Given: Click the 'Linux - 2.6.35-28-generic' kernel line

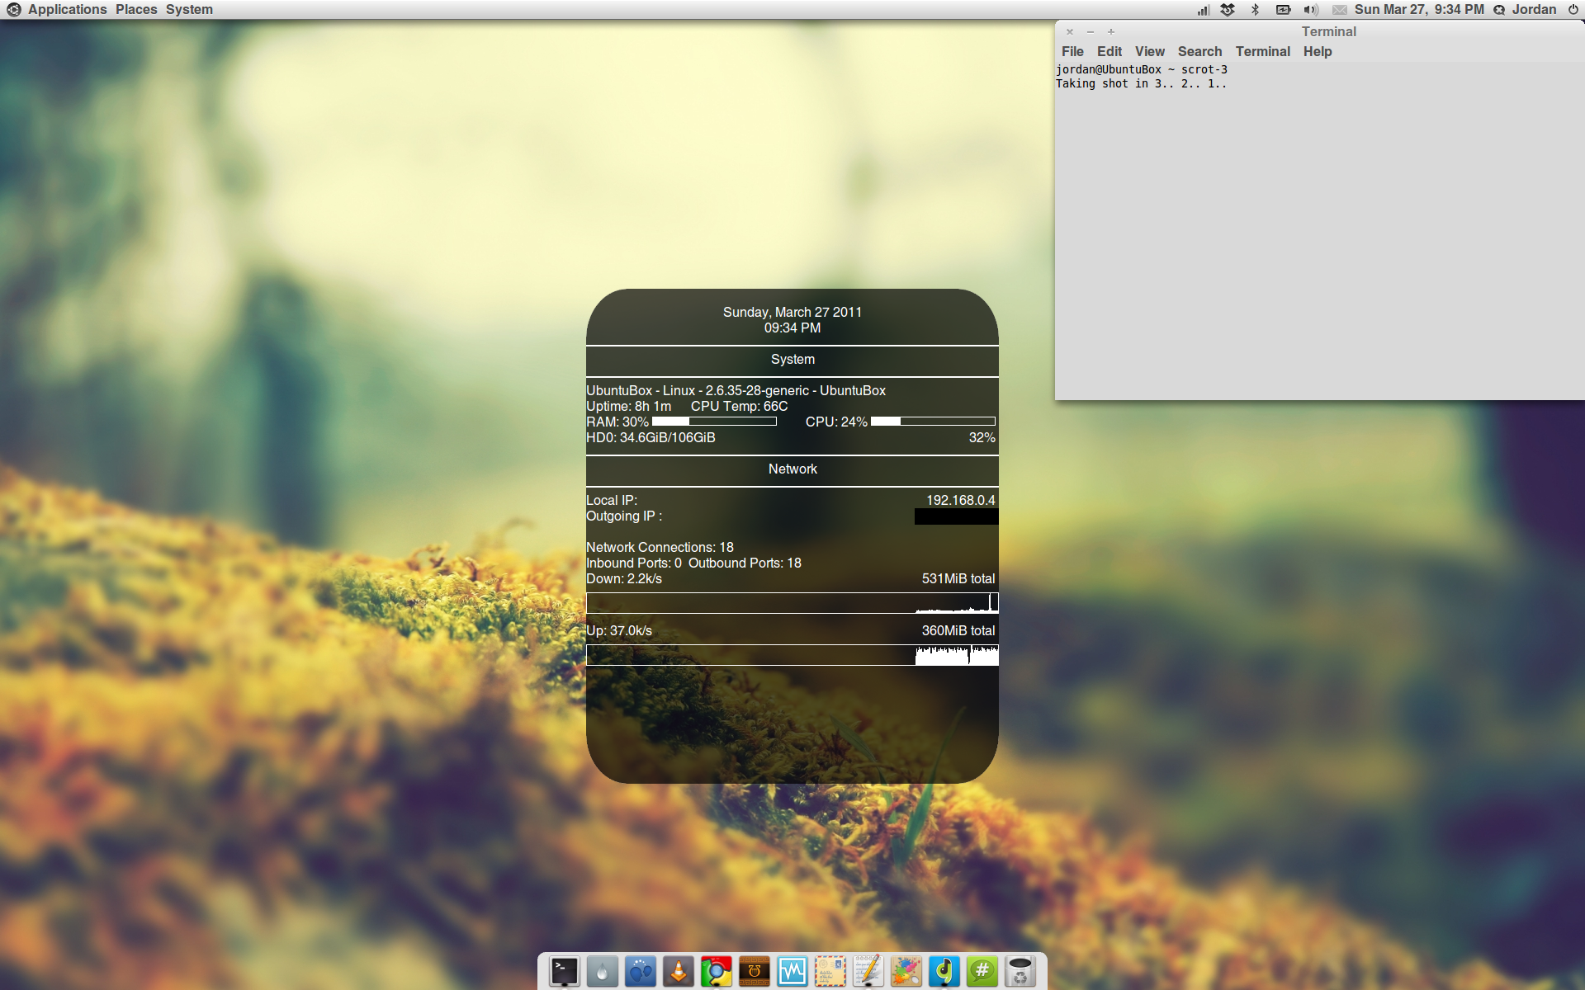Looking at the screenshot, I should tap(736, 390).
